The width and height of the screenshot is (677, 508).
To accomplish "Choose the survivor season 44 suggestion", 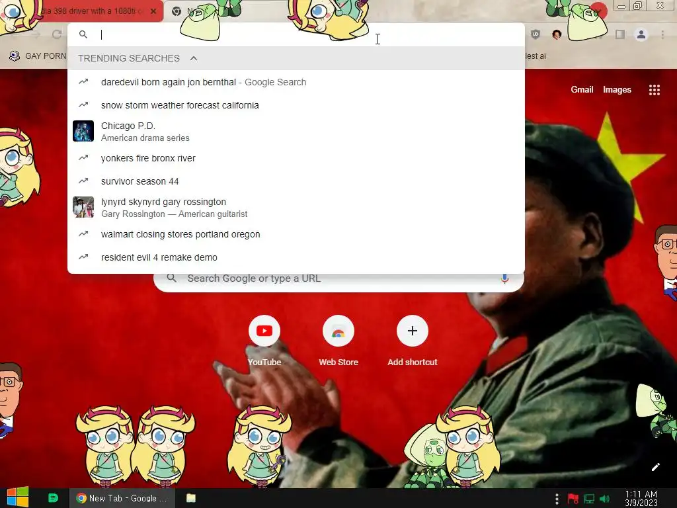I will [x=296, y=181].
